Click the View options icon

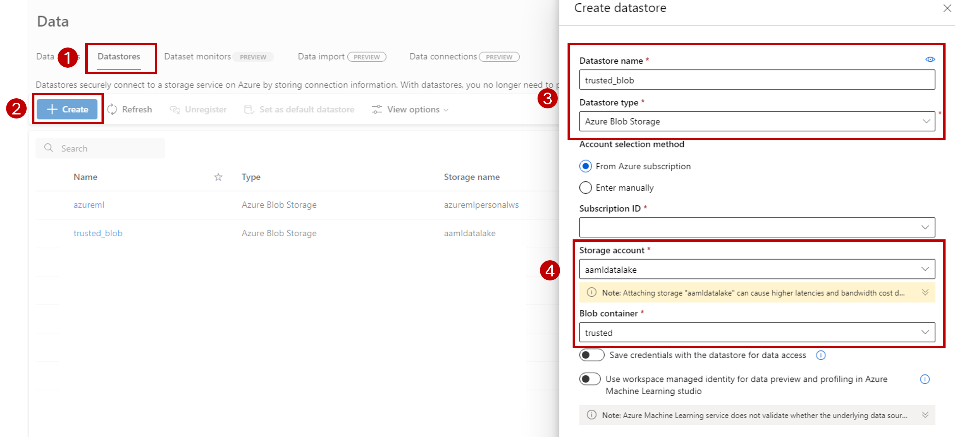pos(376,109)
